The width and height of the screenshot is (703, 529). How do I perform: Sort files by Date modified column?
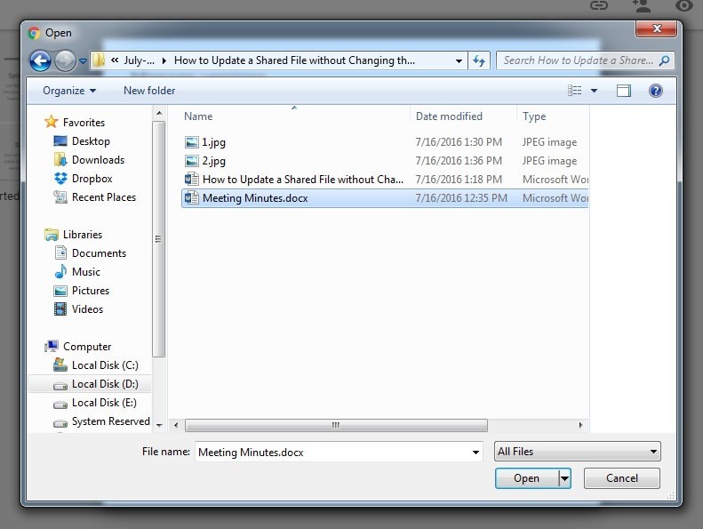point(449,116)
